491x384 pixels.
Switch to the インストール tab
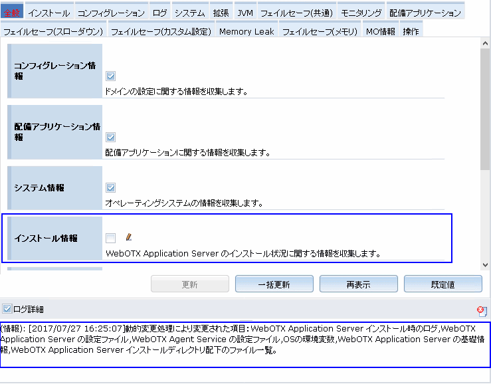(x=49, y=13)
